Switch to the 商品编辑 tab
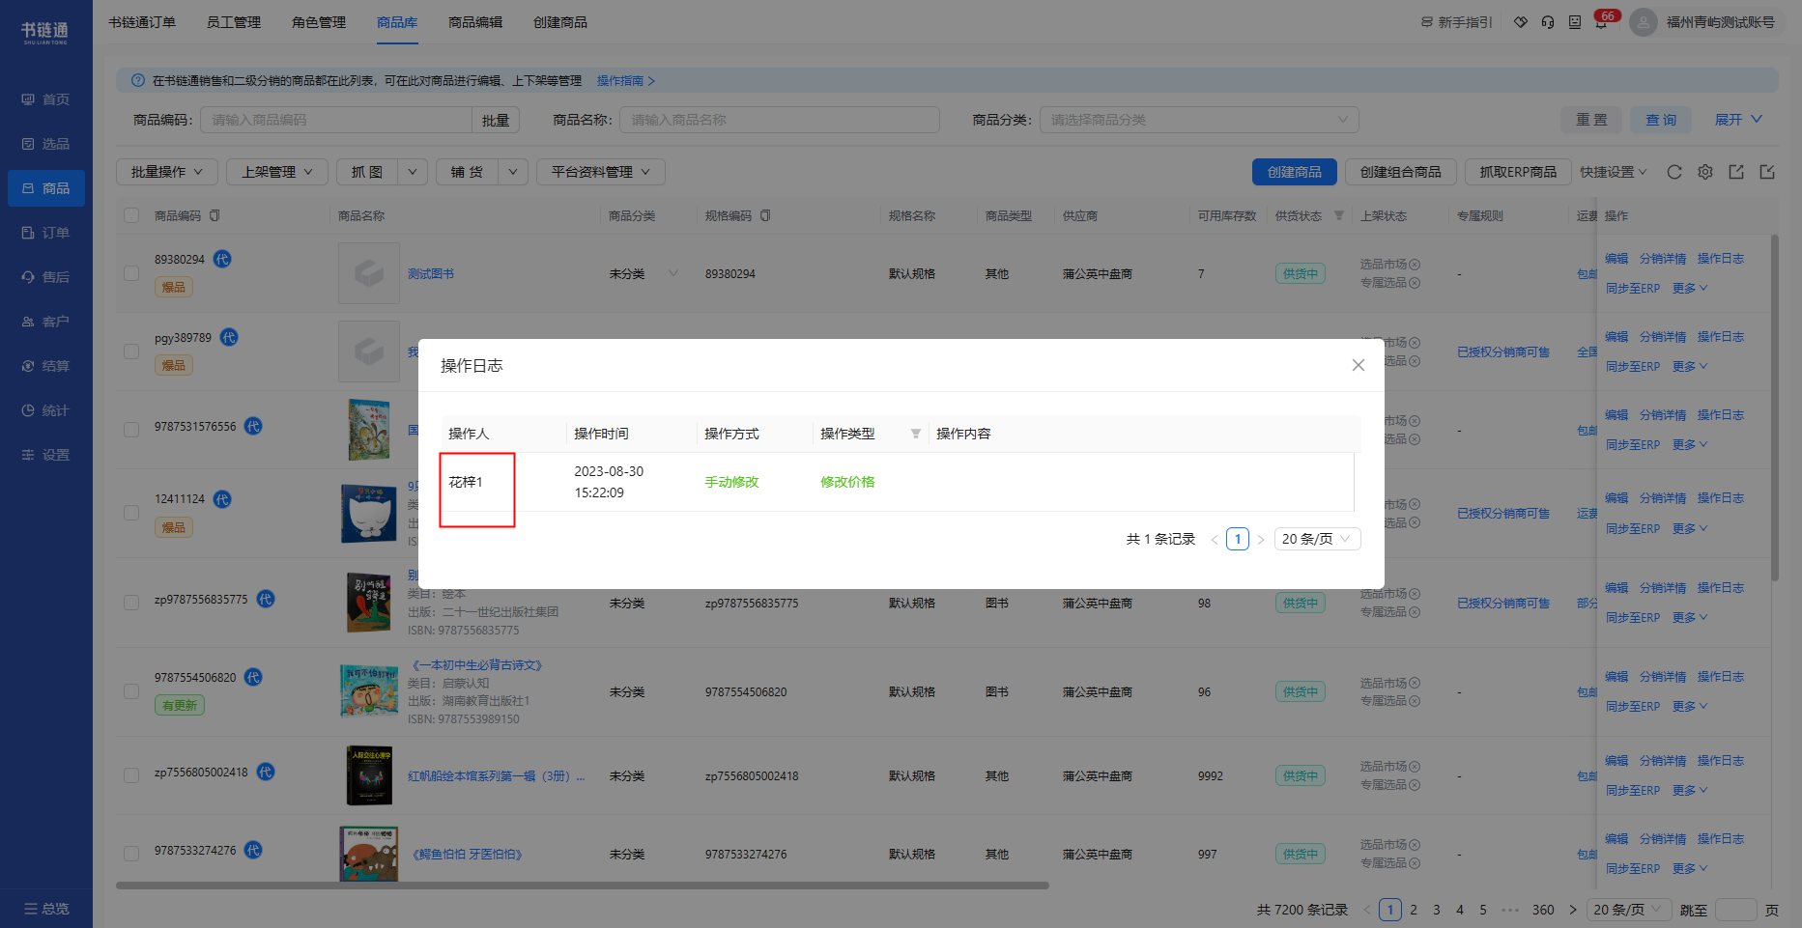The height and width of the screenshot is (928, 1802). (475, 22)
